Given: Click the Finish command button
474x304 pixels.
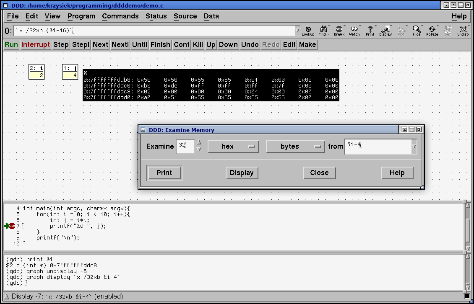Looking at the screenshot, I should (160, 45).
